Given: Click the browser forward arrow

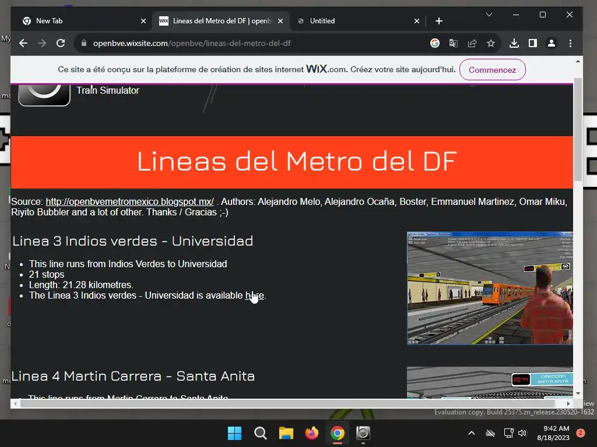Looking at the screenshot, I should (42, 43).
